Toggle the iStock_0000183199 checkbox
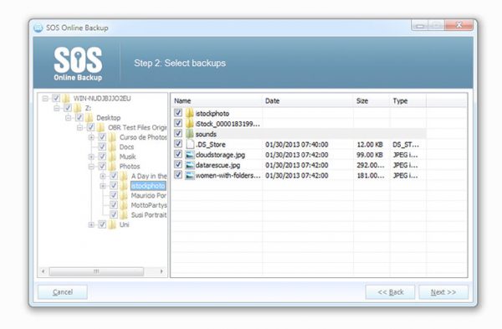Screen dimensions: 502x329 (178, 123)
